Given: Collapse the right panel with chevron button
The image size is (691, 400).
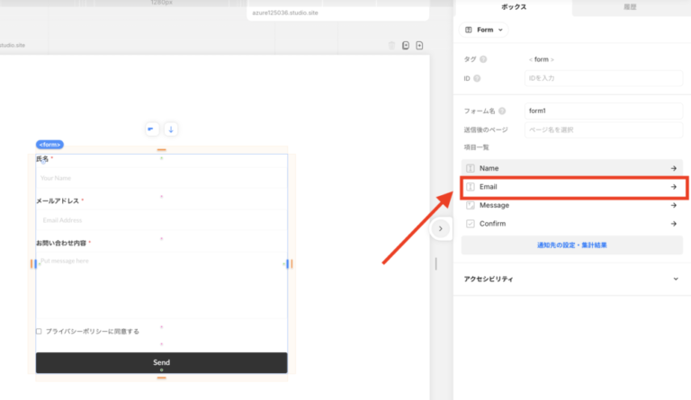Looking at the screenshot, I should (440, 229).
